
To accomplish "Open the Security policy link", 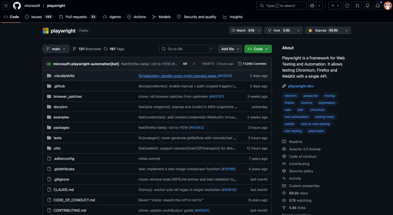I will point(301,171).
